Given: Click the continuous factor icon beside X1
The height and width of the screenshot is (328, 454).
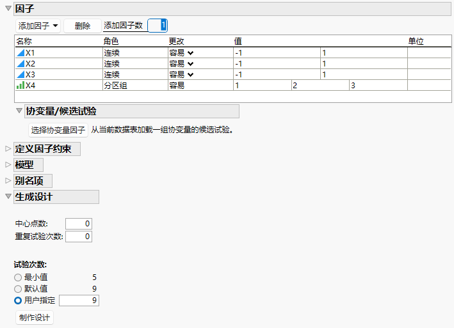Looking at the screenshot, I should coord(20,53).
